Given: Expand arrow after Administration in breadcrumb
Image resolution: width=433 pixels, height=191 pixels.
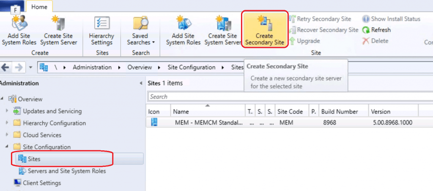Looking at the screenshot, I should click(x=119, y=67).
